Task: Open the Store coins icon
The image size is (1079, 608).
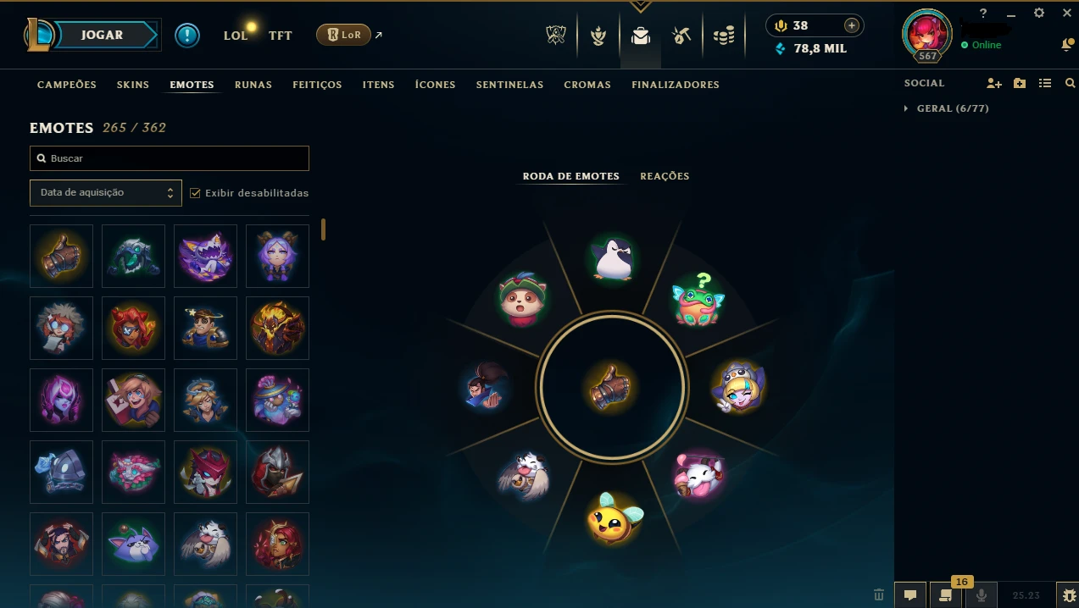Action: [723, 36]
